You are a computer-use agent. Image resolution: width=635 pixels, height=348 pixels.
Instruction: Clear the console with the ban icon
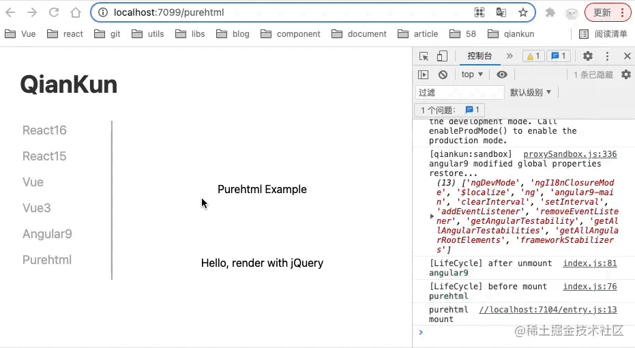click(443, 74)
